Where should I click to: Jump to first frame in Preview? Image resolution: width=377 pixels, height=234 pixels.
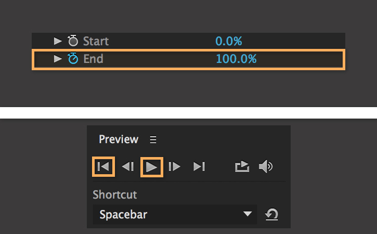[103, 166]
